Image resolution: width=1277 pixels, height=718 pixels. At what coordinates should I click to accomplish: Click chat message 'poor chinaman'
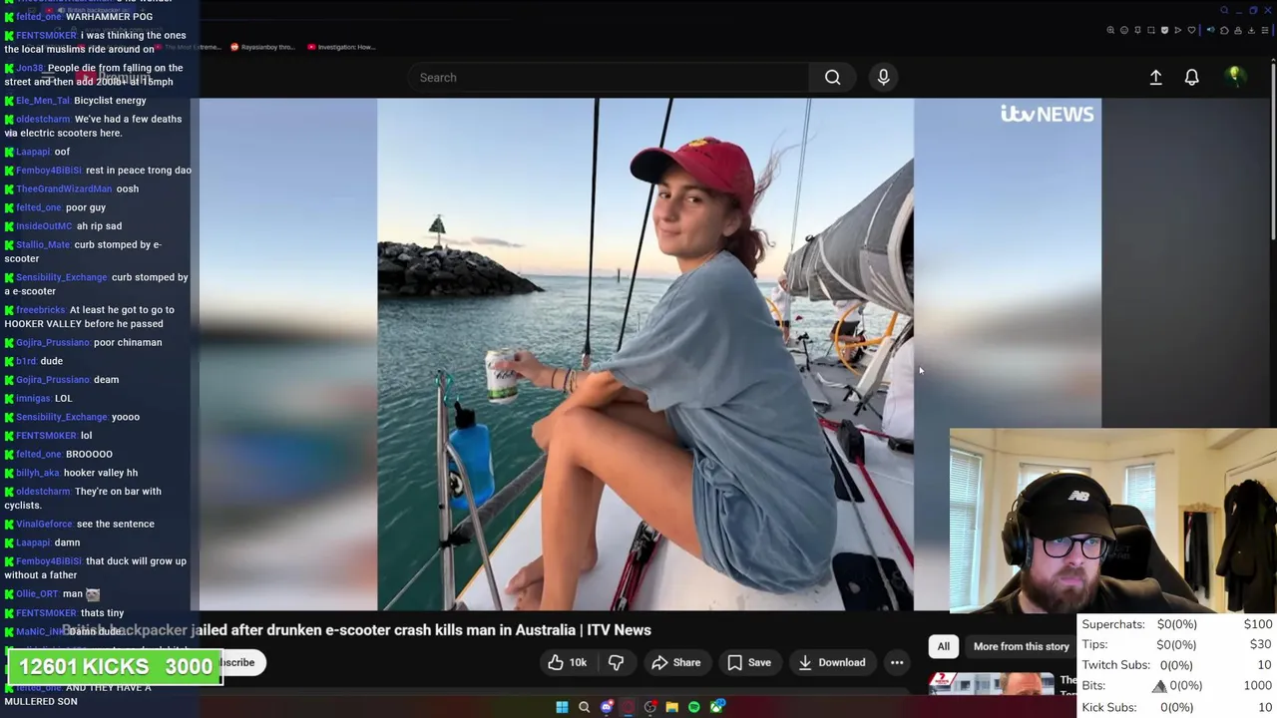[128, 342]
